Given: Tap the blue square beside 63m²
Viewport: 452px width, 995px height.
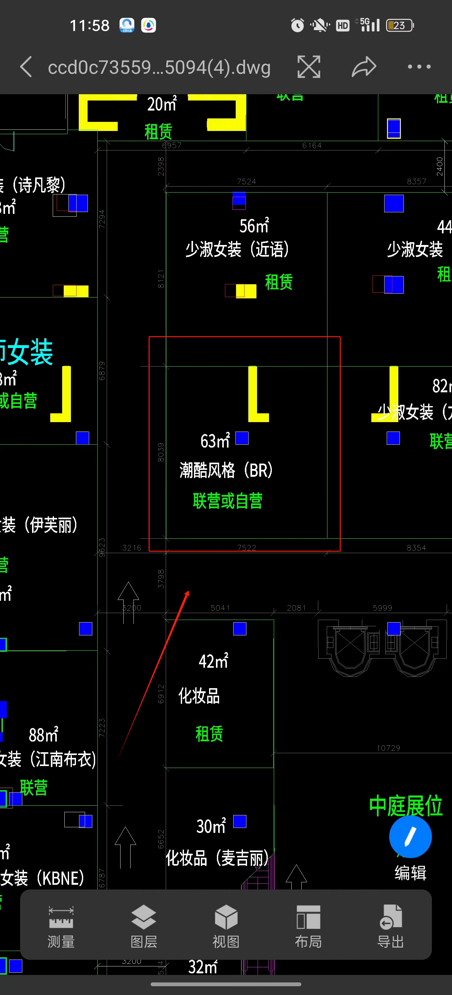Looking at the screenshot, I should (242, 438).
